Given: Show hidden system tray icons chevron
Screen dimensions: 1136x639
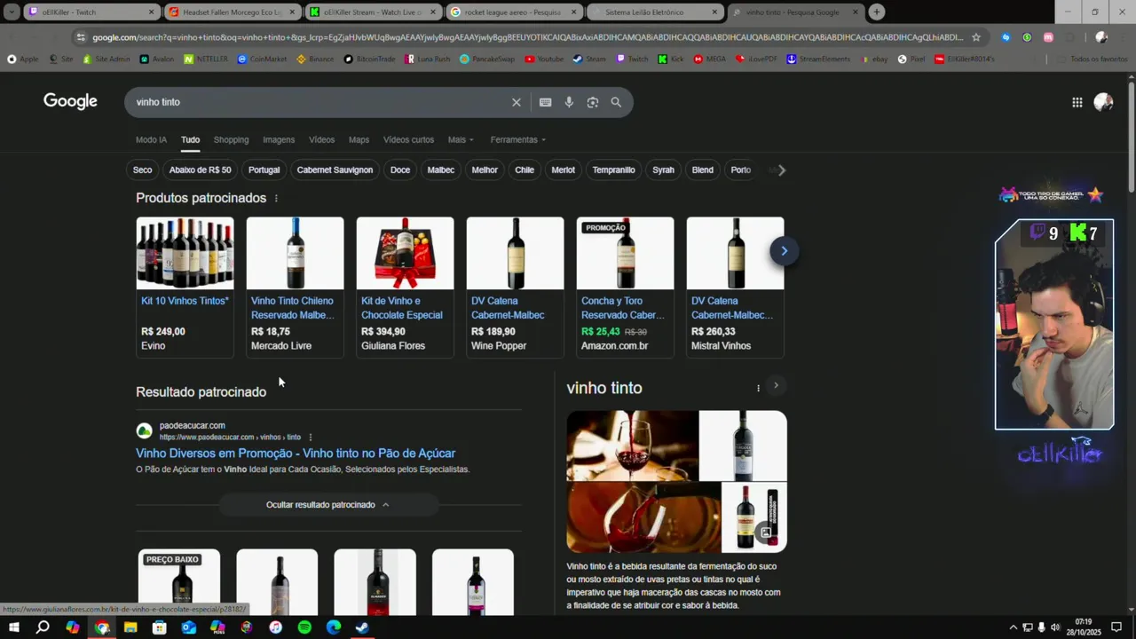Looking at the screenshot, I should 1014,627.
